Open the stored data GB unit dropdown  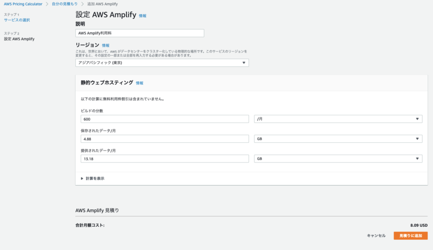click(338, 139)
